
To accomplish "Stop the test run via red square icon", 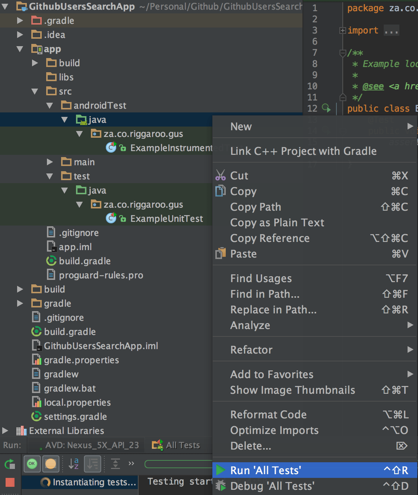I will pos(9,482).
